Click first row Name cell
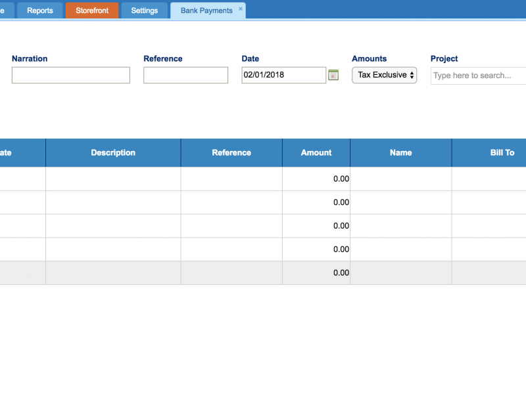 click(401, 179)
